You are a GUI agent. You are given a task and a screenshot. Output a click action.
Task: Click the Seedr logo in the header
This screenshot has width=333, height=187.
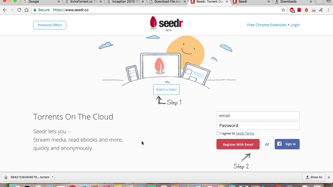click(x=166, y=24)
